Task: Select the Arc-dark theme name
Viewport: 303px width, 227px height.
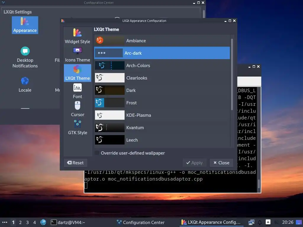Action: coord(133,53)
